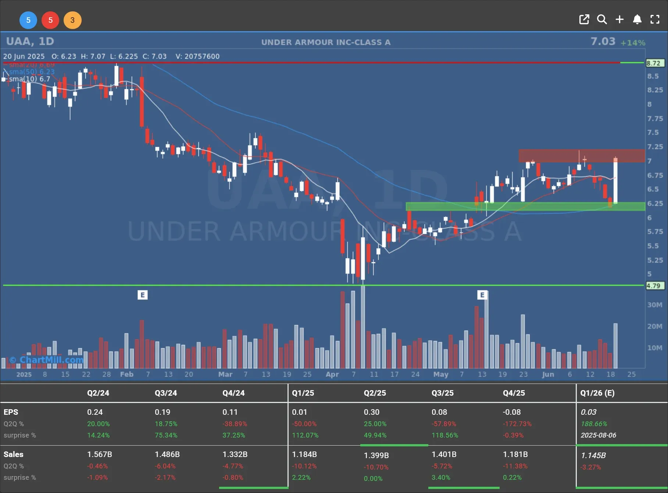Select the Q4/24 column header
The width and height of the screenshot is (668, 493).
coord(233,393)
